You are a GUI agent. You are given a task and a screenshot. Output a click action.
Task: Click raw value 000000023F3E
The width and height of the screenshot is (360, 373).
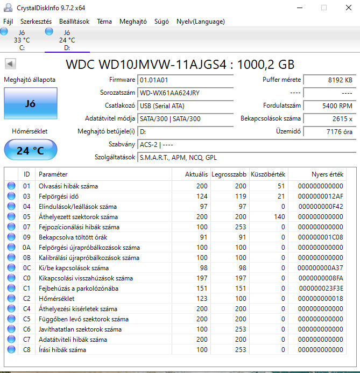tap(320, 288)
